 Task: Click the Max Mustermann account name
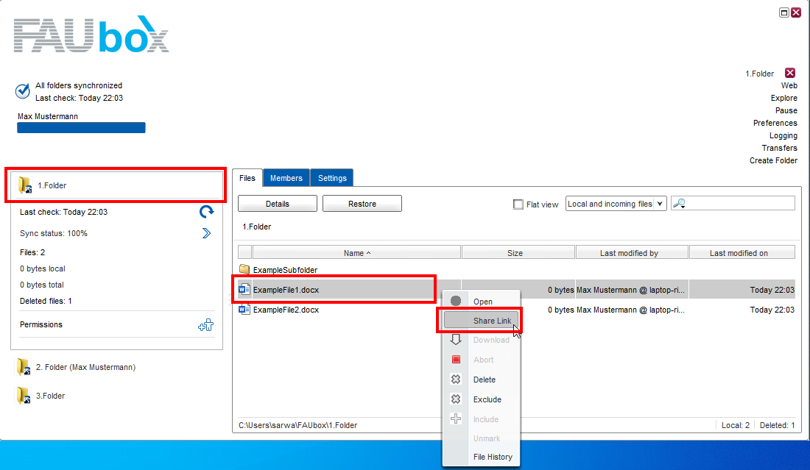tap(48, 117)
